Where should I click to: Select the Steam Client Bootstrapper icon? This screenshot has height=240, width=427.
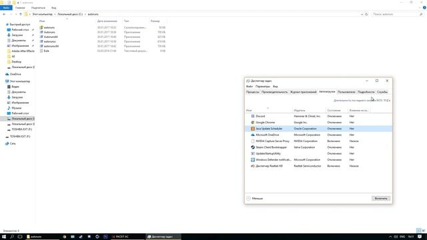coord(253,147)
